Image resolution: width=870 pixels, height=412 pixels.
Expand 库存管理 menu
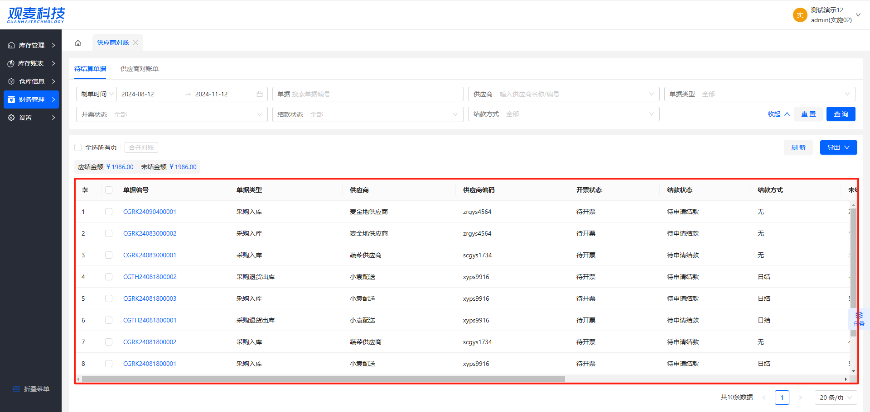click(31, 45)
